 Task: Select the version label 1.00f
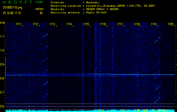(x=39, y=2)
